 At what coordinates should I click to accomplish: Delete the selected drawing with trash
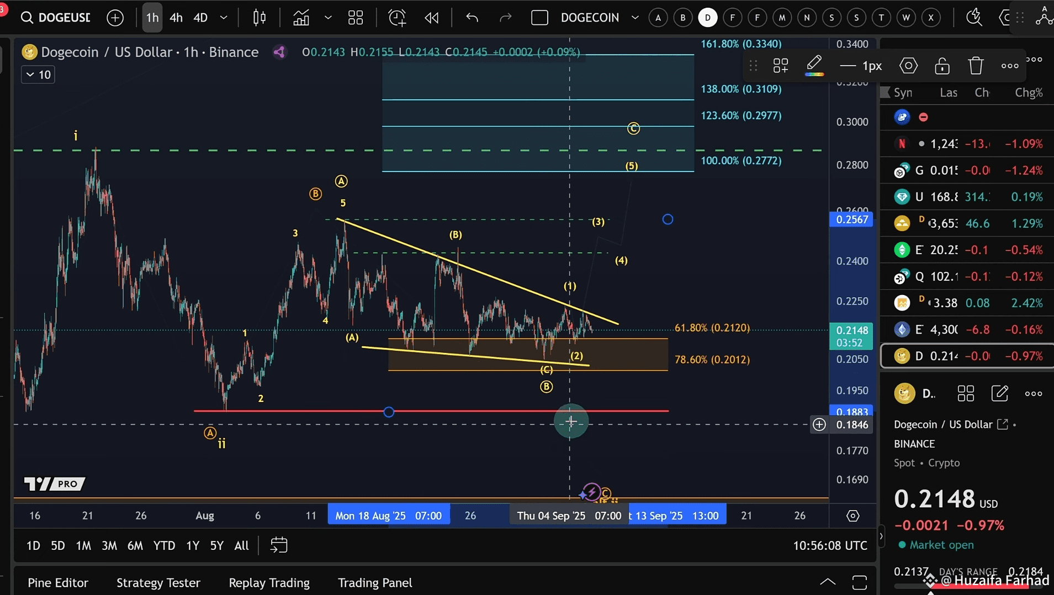[976, 66]
